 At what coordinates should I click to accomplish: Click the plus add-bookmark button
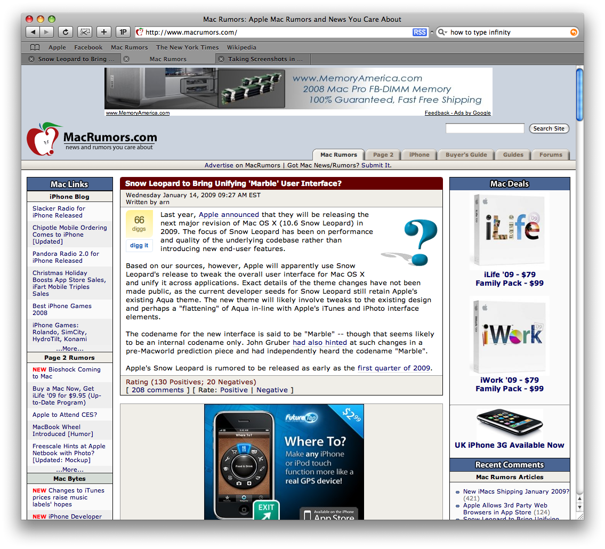click(104, 32)
